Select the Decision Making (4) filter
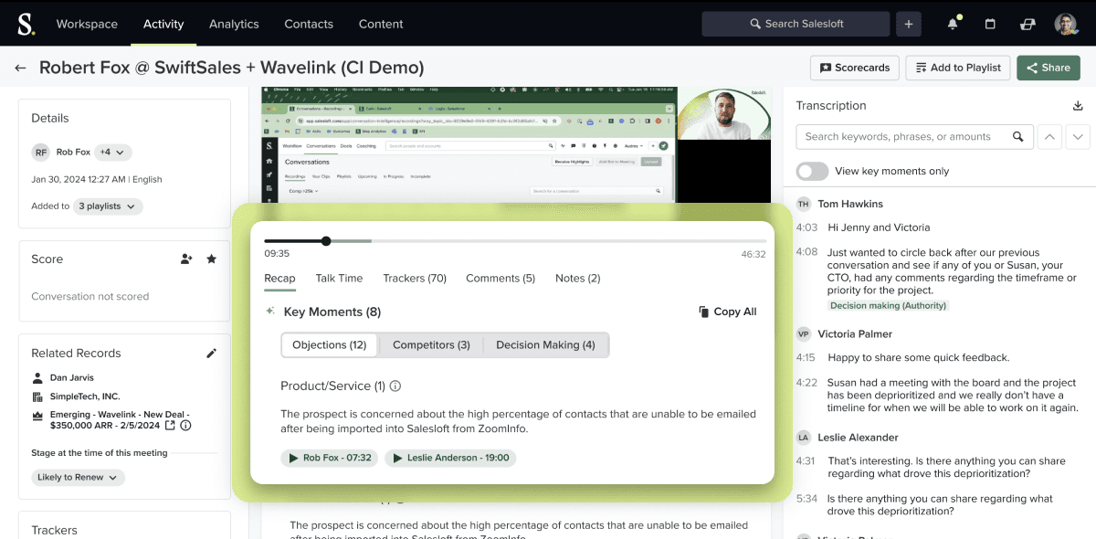 (x=545, y=344)
